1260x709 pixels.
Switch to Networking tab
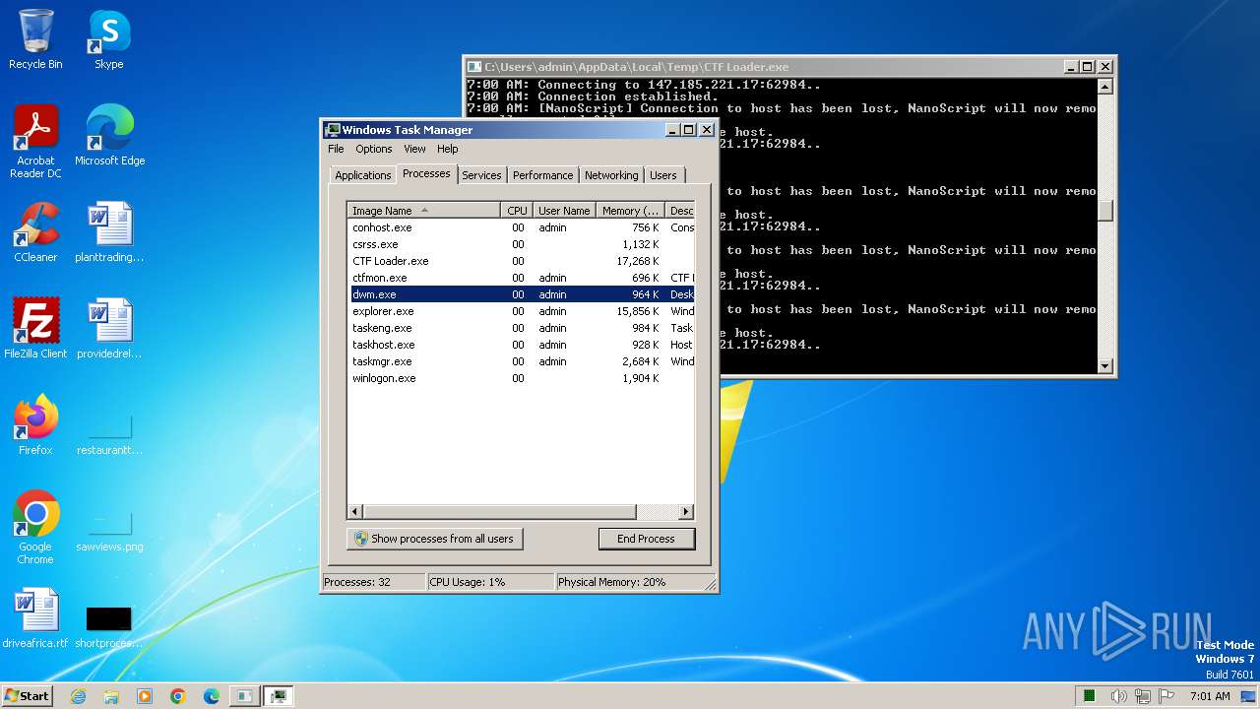click(611, 175)
